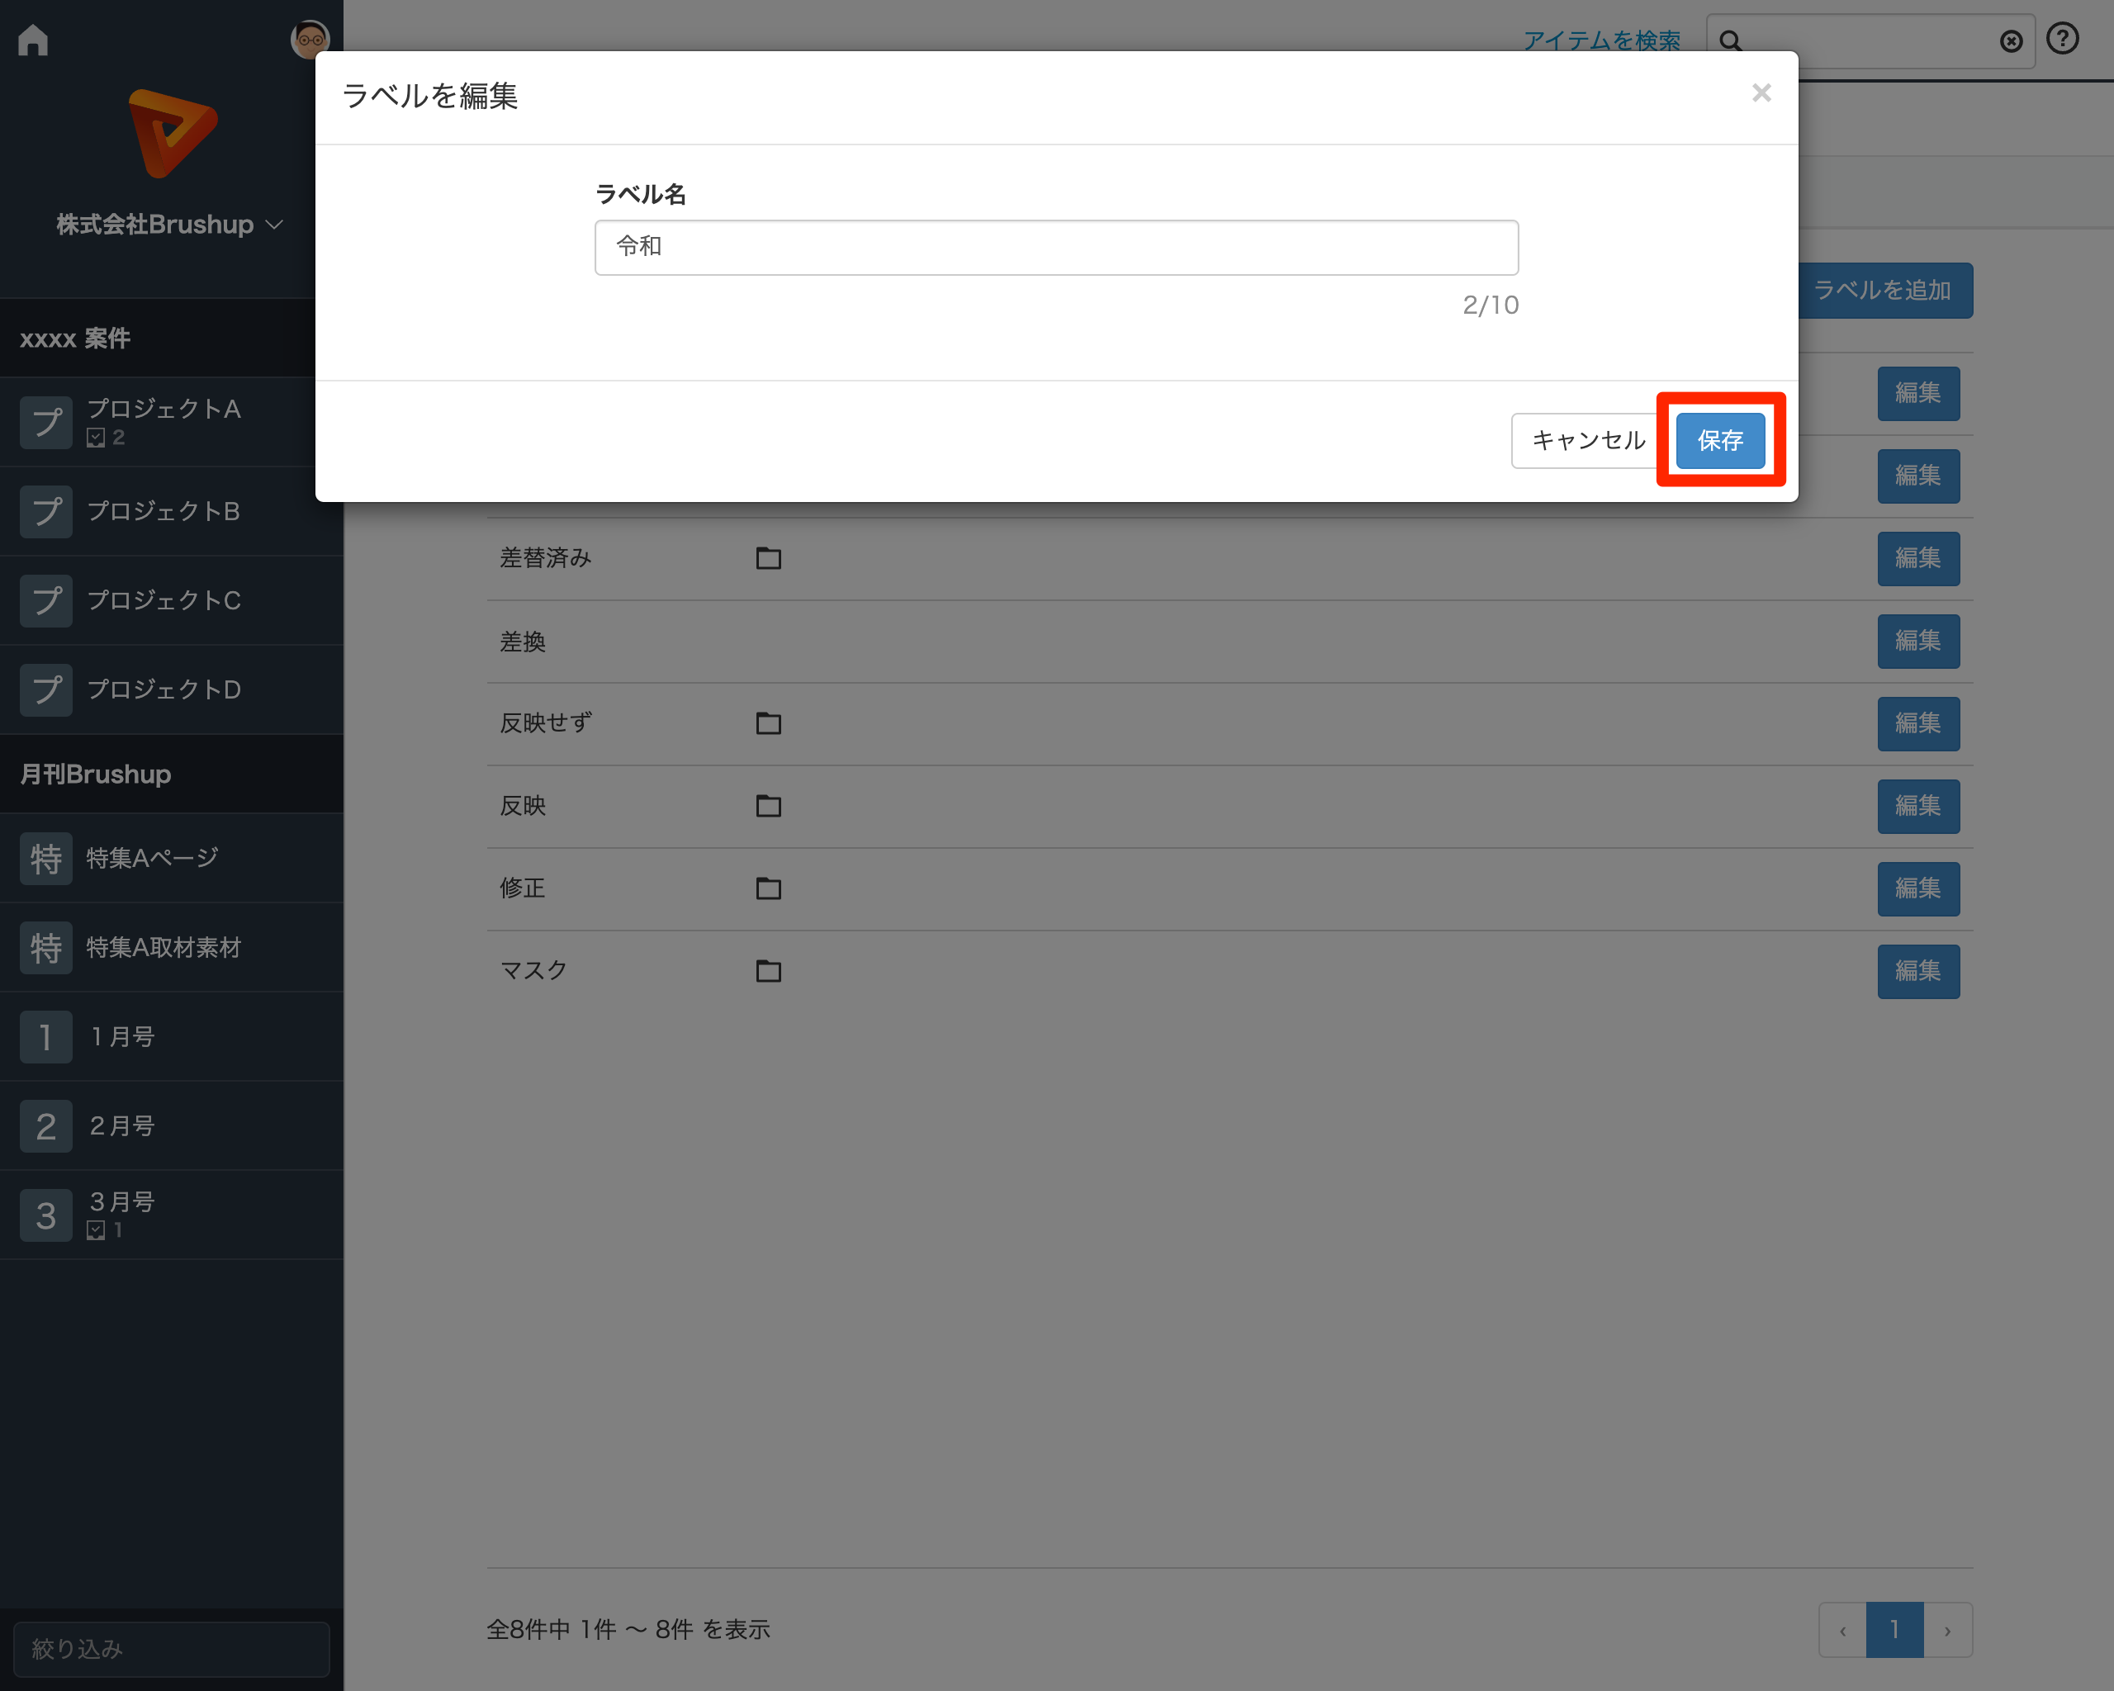The width and height of the screenshot is (2114, 1691).
Task: Click the ラベル名 text field
Action: pos(1056,247)
